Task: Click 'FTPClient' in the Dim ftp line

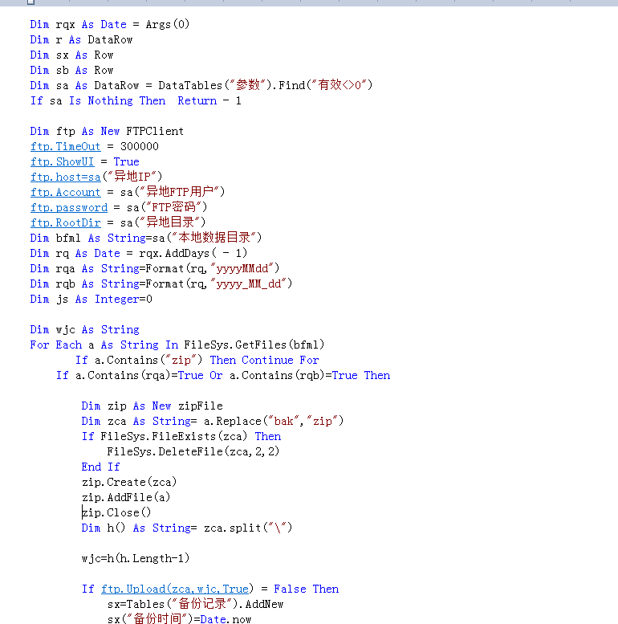Action: pyautogui.click(x=155, y=132)
